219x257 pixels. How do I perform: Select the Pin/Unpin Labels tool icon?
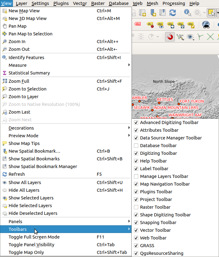point(150,25)
